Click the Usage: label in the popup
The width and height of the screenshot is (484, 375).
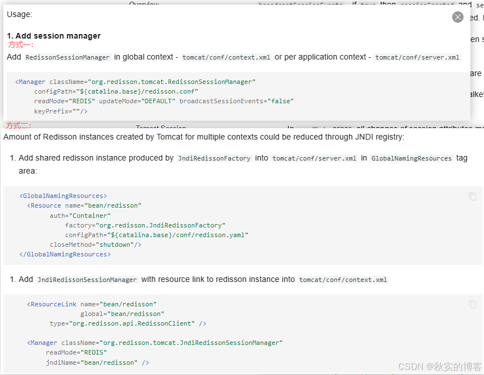pos(18,14)
